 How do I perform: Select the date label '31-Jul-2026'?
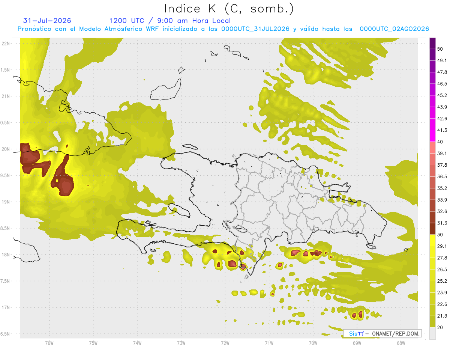click(x=47, y=21)
